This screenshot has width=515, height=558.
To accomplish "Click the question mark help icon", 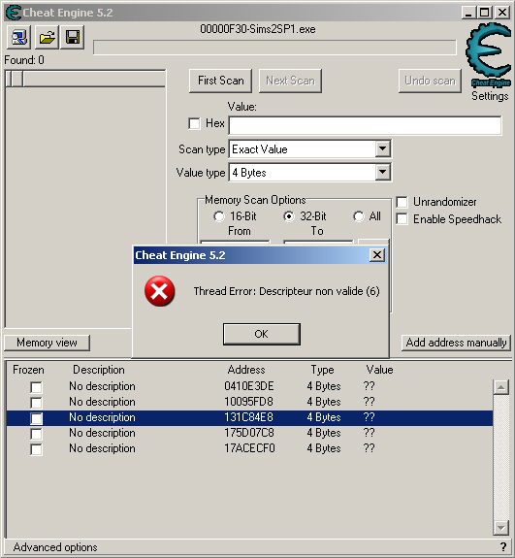I will coord(503,546).
